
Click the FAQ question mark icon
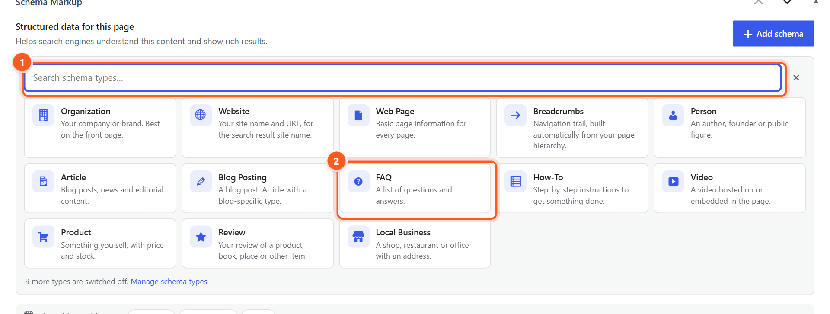[x=358, y=181]
